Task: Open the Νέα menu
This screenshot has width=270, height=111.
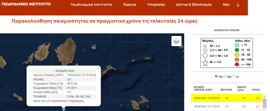Action: coord(226,5)
